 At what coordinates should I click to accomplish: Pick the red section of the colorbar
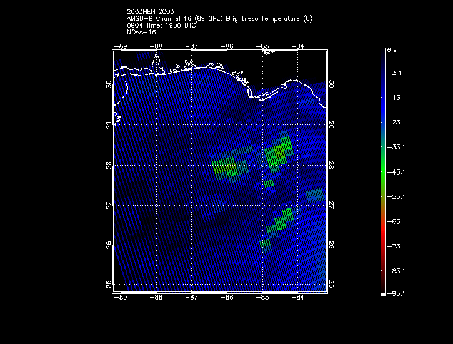(382, 233)
